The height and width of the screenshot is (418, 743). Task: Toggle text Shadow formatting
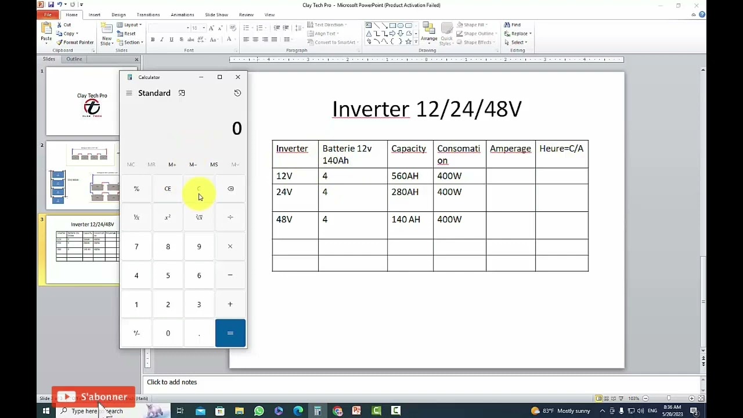(x=181, y=39)
